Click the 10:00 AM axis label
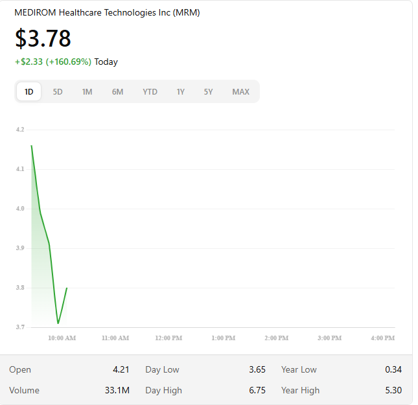This screenshot has height=405, width=418. coord(62,338)
